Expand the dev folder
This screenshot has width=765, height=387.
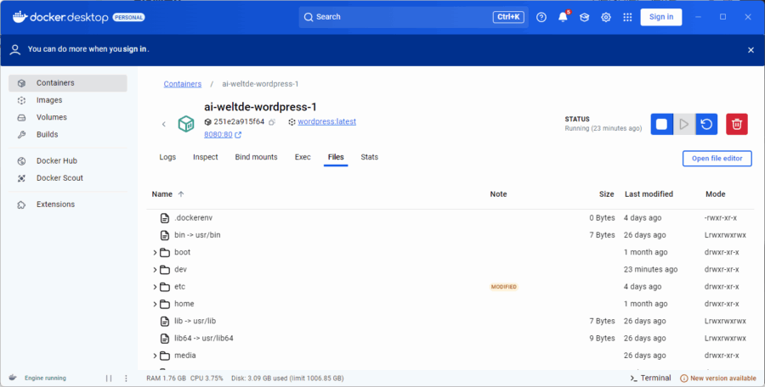[x=156, y=270]
